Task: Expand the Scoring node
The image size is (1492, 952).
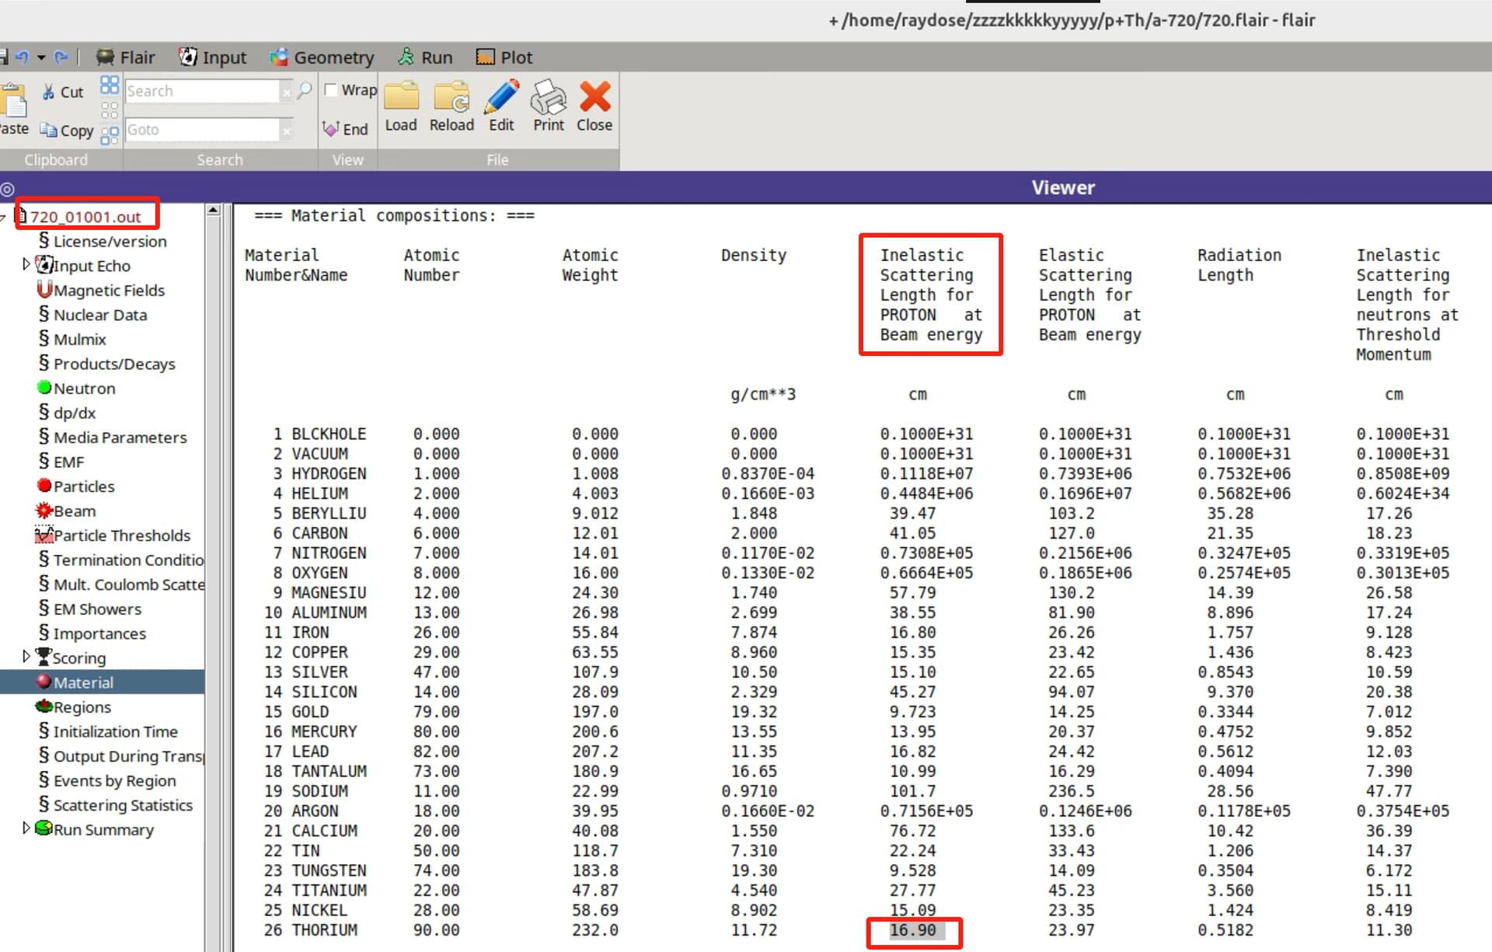Action: click(x=26, y=657)
